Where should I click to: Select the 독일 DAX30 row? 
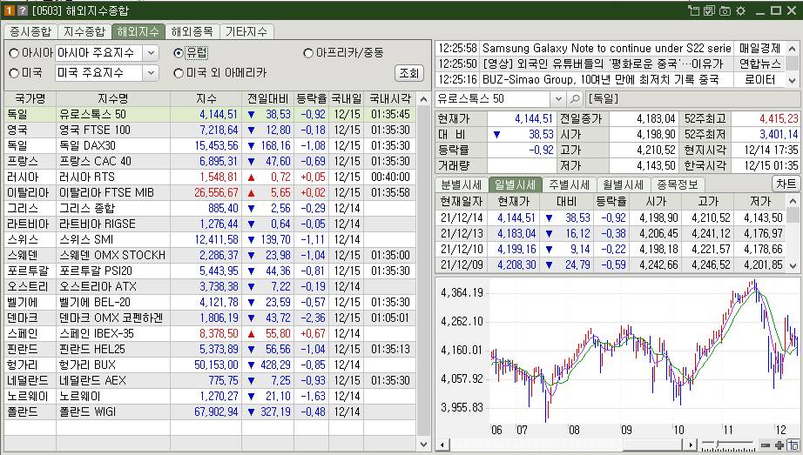(210, 145)
